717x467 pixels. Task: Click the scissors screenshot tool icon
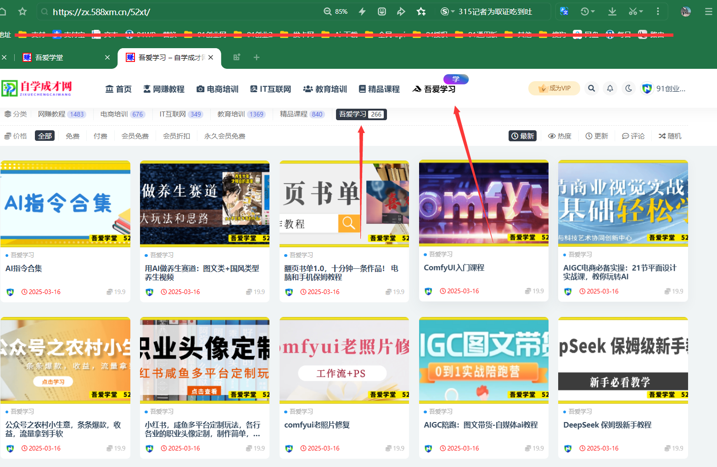(x=634, y=11)
